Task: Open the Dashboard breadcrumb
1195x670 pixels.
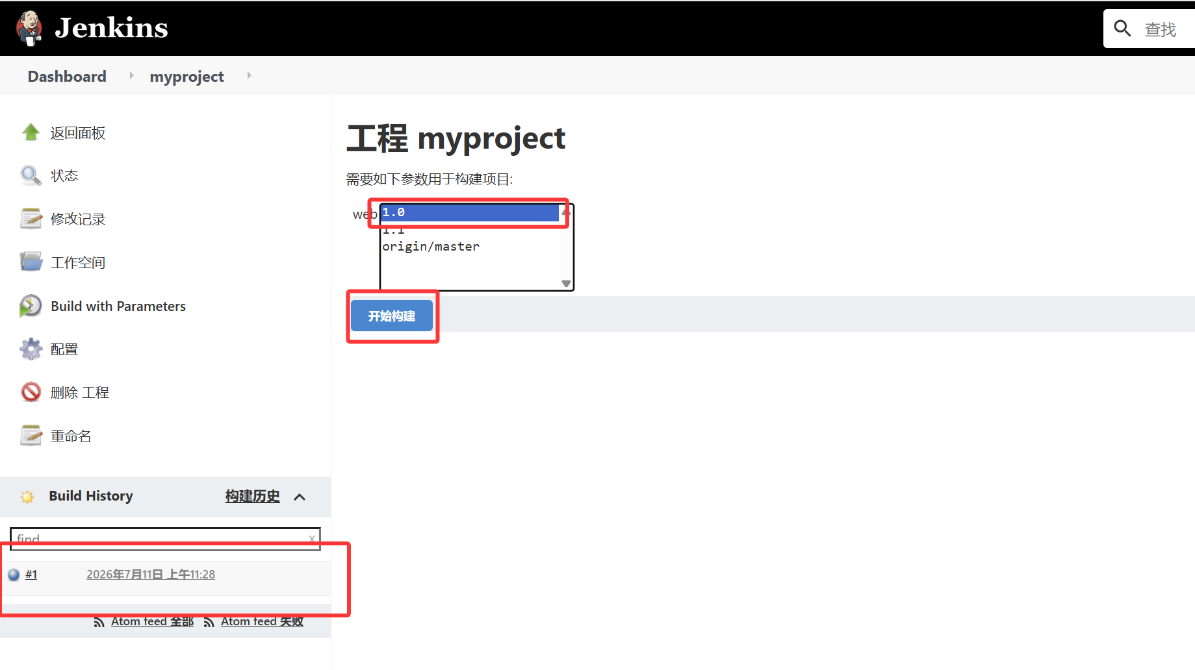Action: pos(67,77)
